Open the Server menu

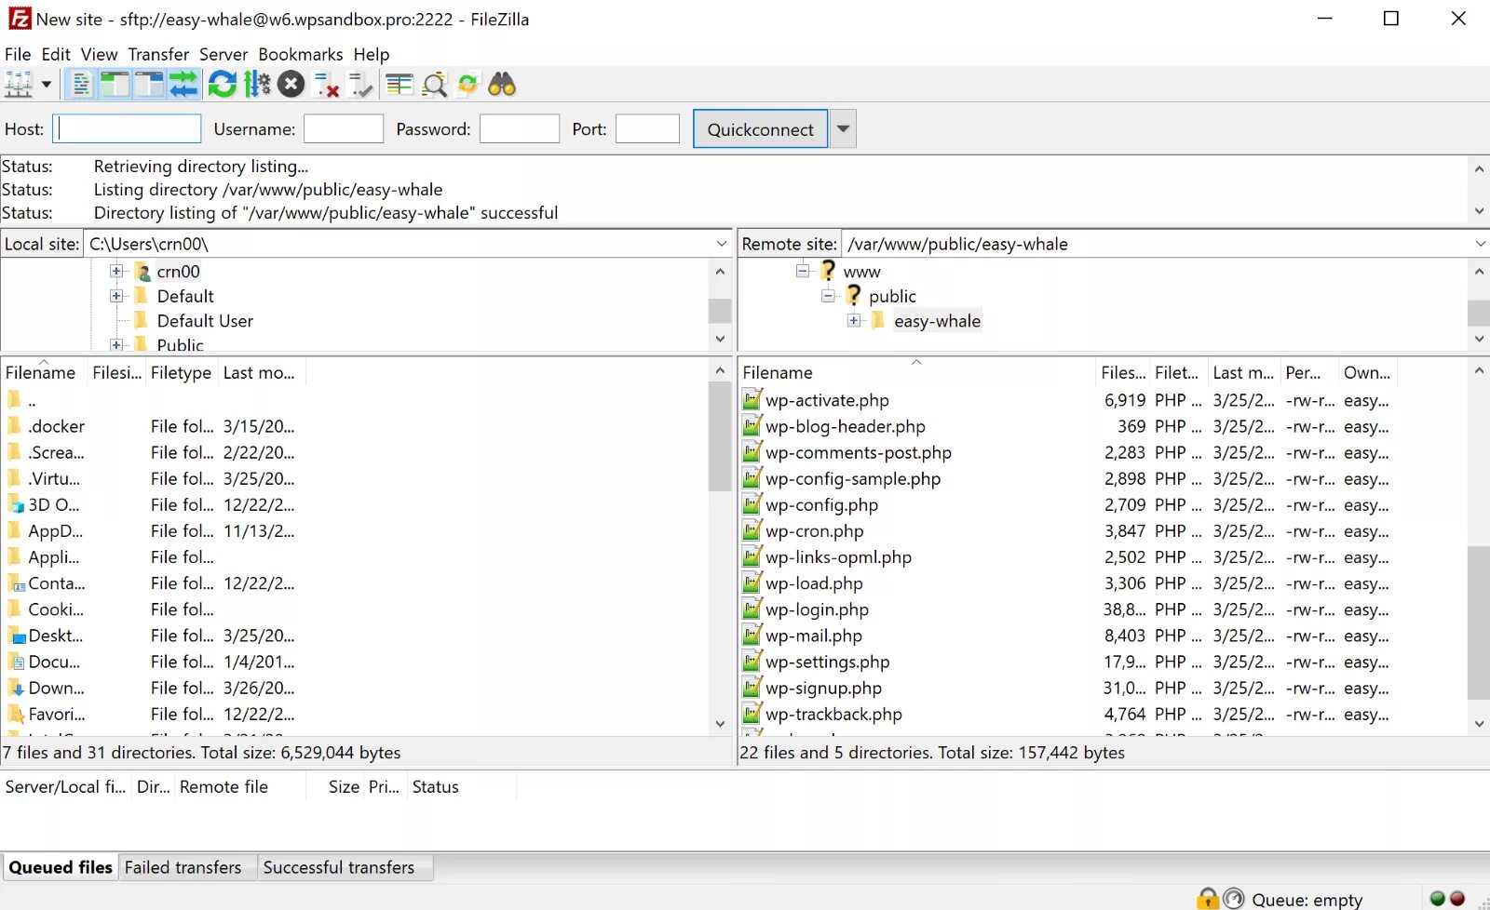(223, 54)
